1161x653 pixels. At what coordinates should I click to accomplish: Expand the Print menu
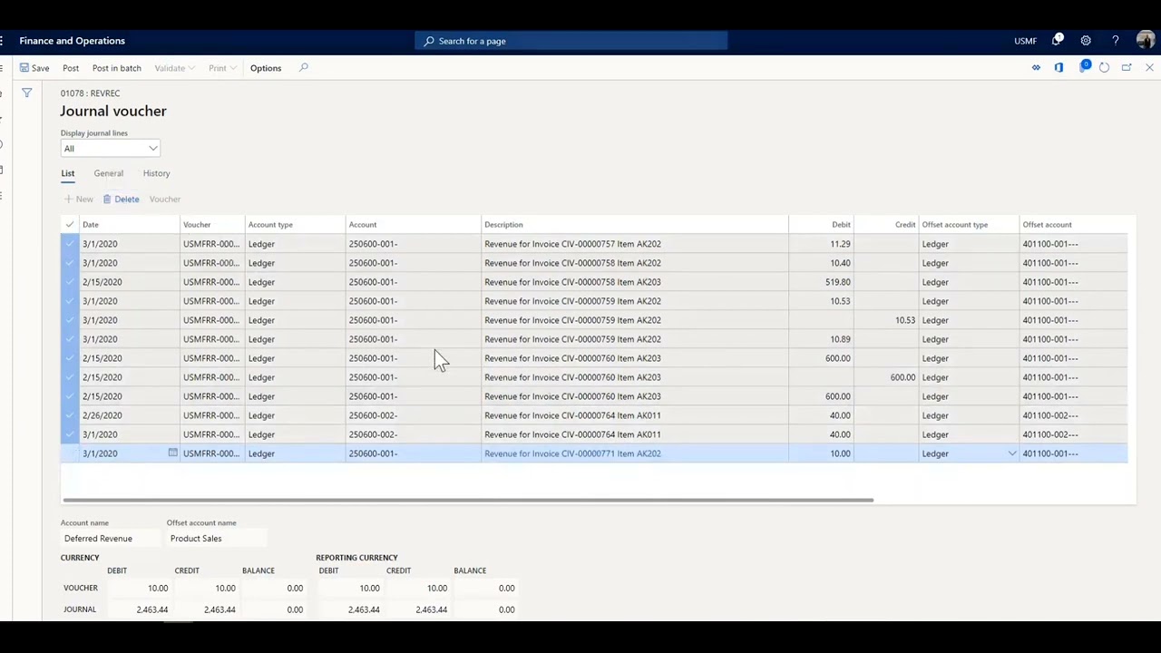(222, 68)
